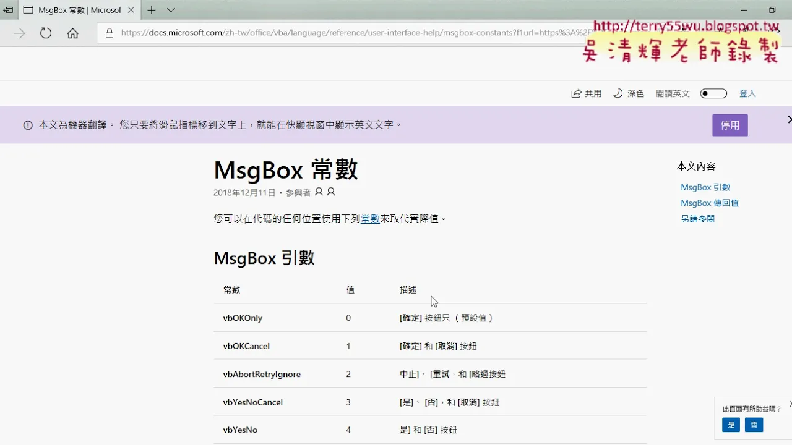792x445 pixels.
Task: Click the 登入 sign-in link
Action: point(747,93)
